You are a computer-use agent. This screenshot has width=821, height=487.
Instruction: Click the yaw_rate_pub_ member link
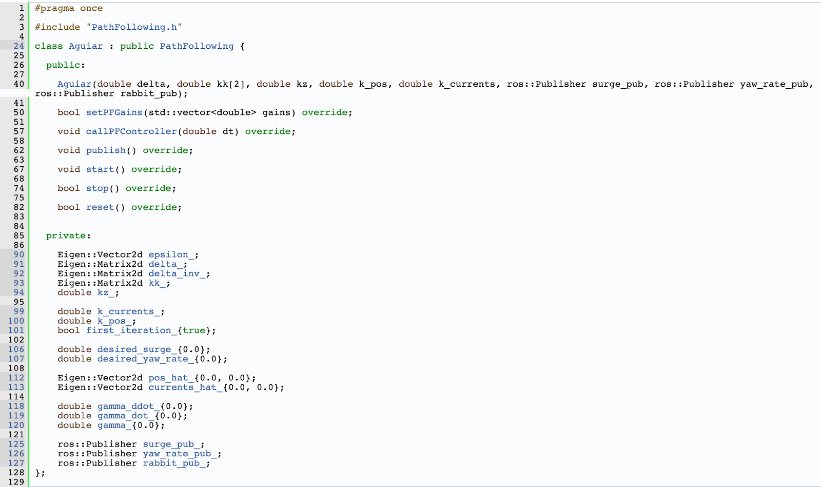point(180,454)
